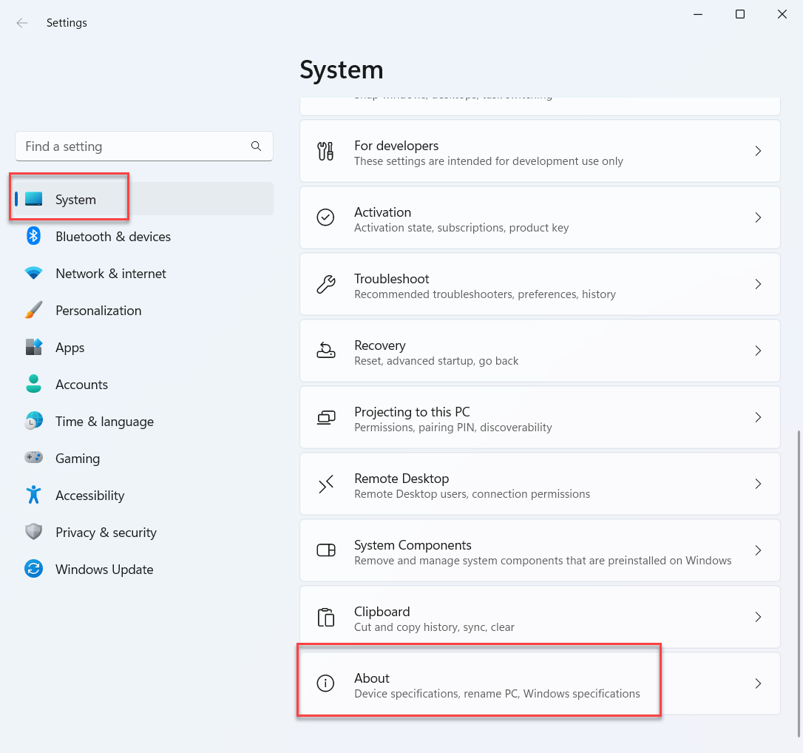
Task: Close the Settings window
Action: tap(782, 14)
